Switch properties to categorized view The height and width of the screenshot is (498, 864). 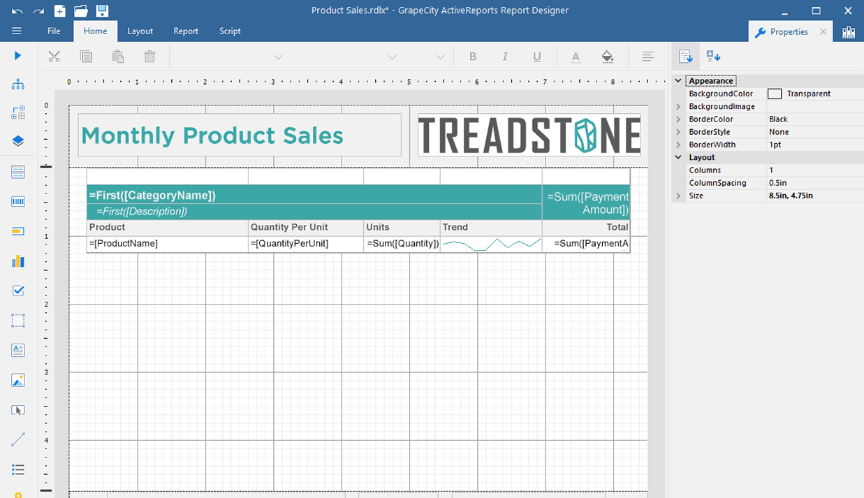[x=685, y=57]
